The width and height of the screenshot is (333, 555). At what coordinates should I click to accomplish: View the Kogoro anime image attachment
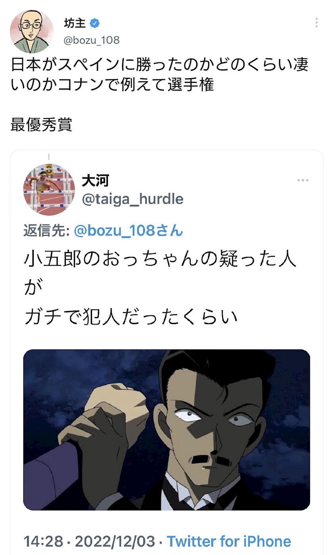166,430
